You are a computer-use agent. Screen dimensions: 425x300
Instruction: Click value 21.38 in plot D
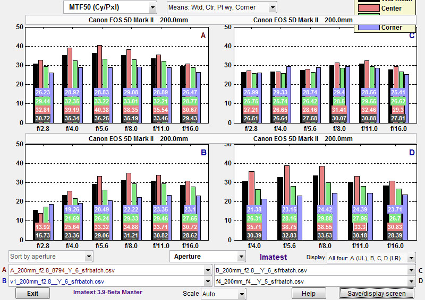tap(254, 210)
